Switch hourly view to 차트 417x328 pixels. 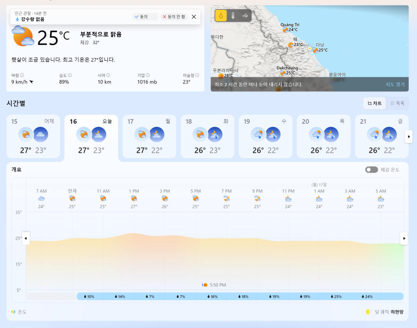[x=375, y=103]
